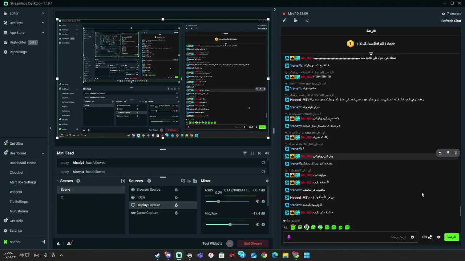Toggle lock on FOLW source

(x=176, y=197)
